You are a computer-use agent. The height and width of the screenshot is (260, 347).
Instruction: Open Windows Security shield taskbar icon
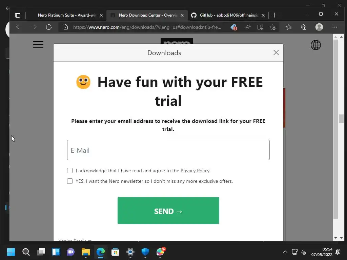pos(145,252)
